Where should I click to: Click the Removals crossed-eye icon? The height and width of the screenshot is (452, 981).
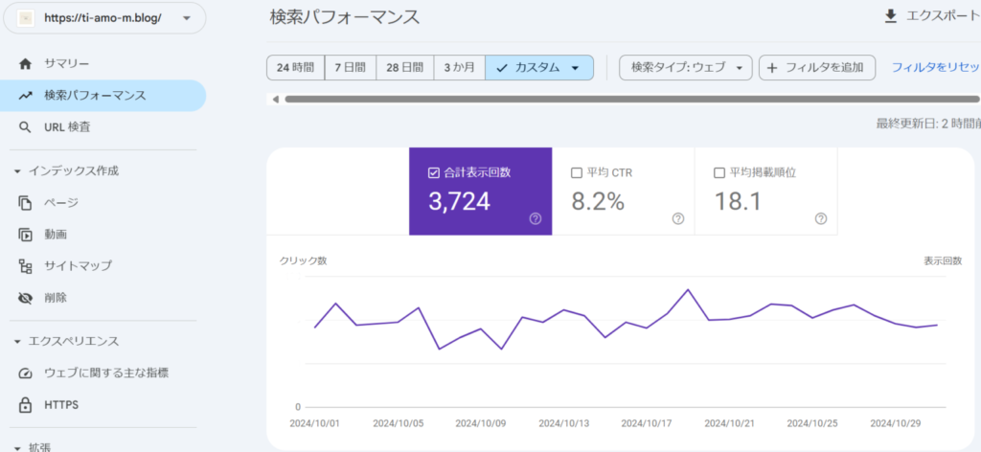click(26, 298)
